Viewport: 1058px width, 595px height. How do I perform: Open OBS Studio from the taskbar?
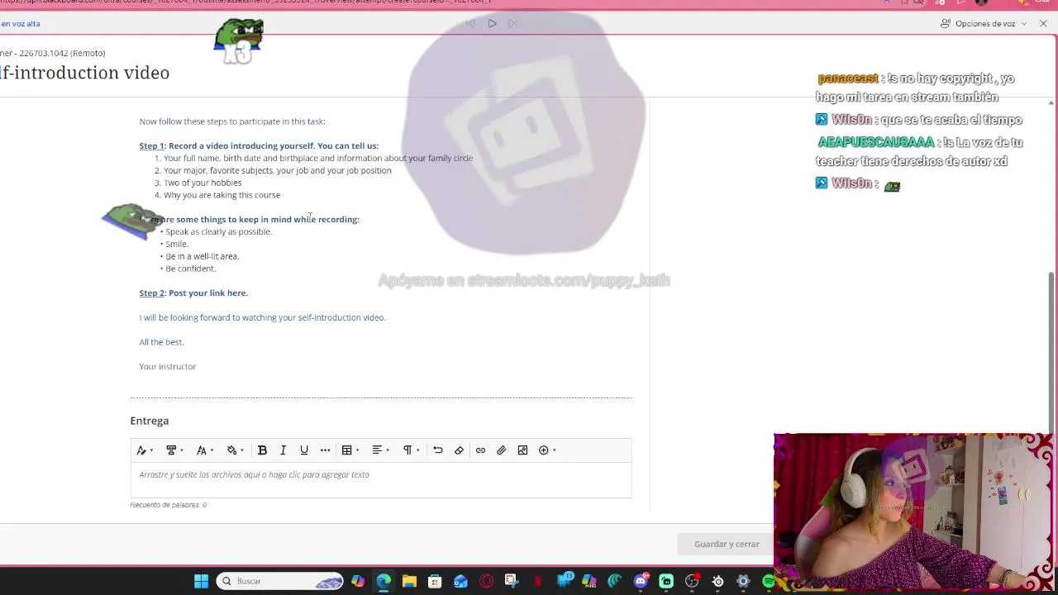(692, 581)
